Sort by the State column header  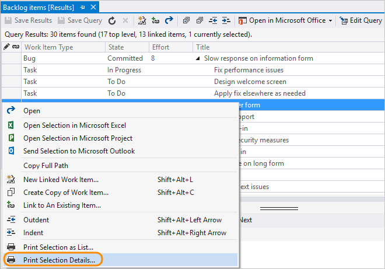coord(116,47)
